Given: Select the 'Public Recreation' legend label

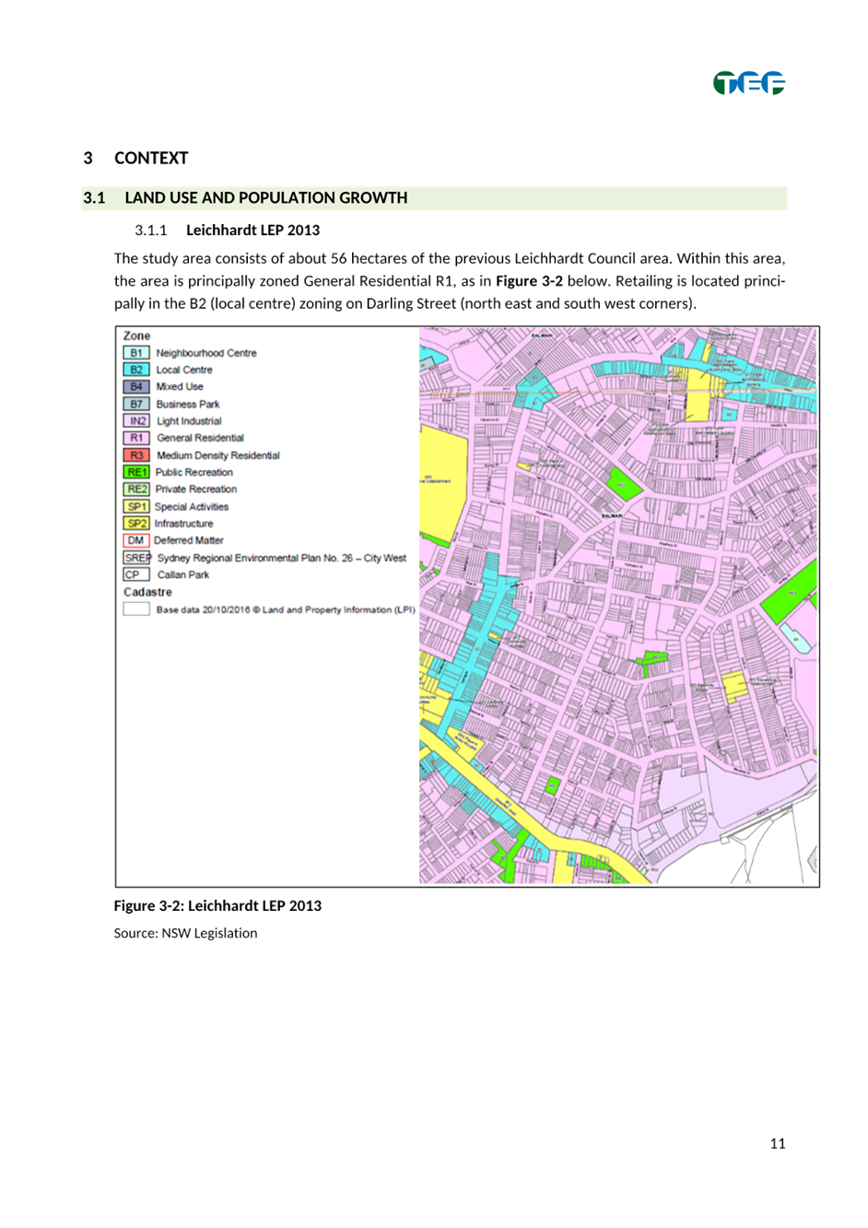Looking at the screenshot, I should (x=194, y=472).
